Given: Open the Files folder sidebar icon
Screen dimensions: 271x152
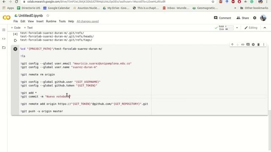Looking at the screenshot, I should pyautogui.click(x=4, y=48).
